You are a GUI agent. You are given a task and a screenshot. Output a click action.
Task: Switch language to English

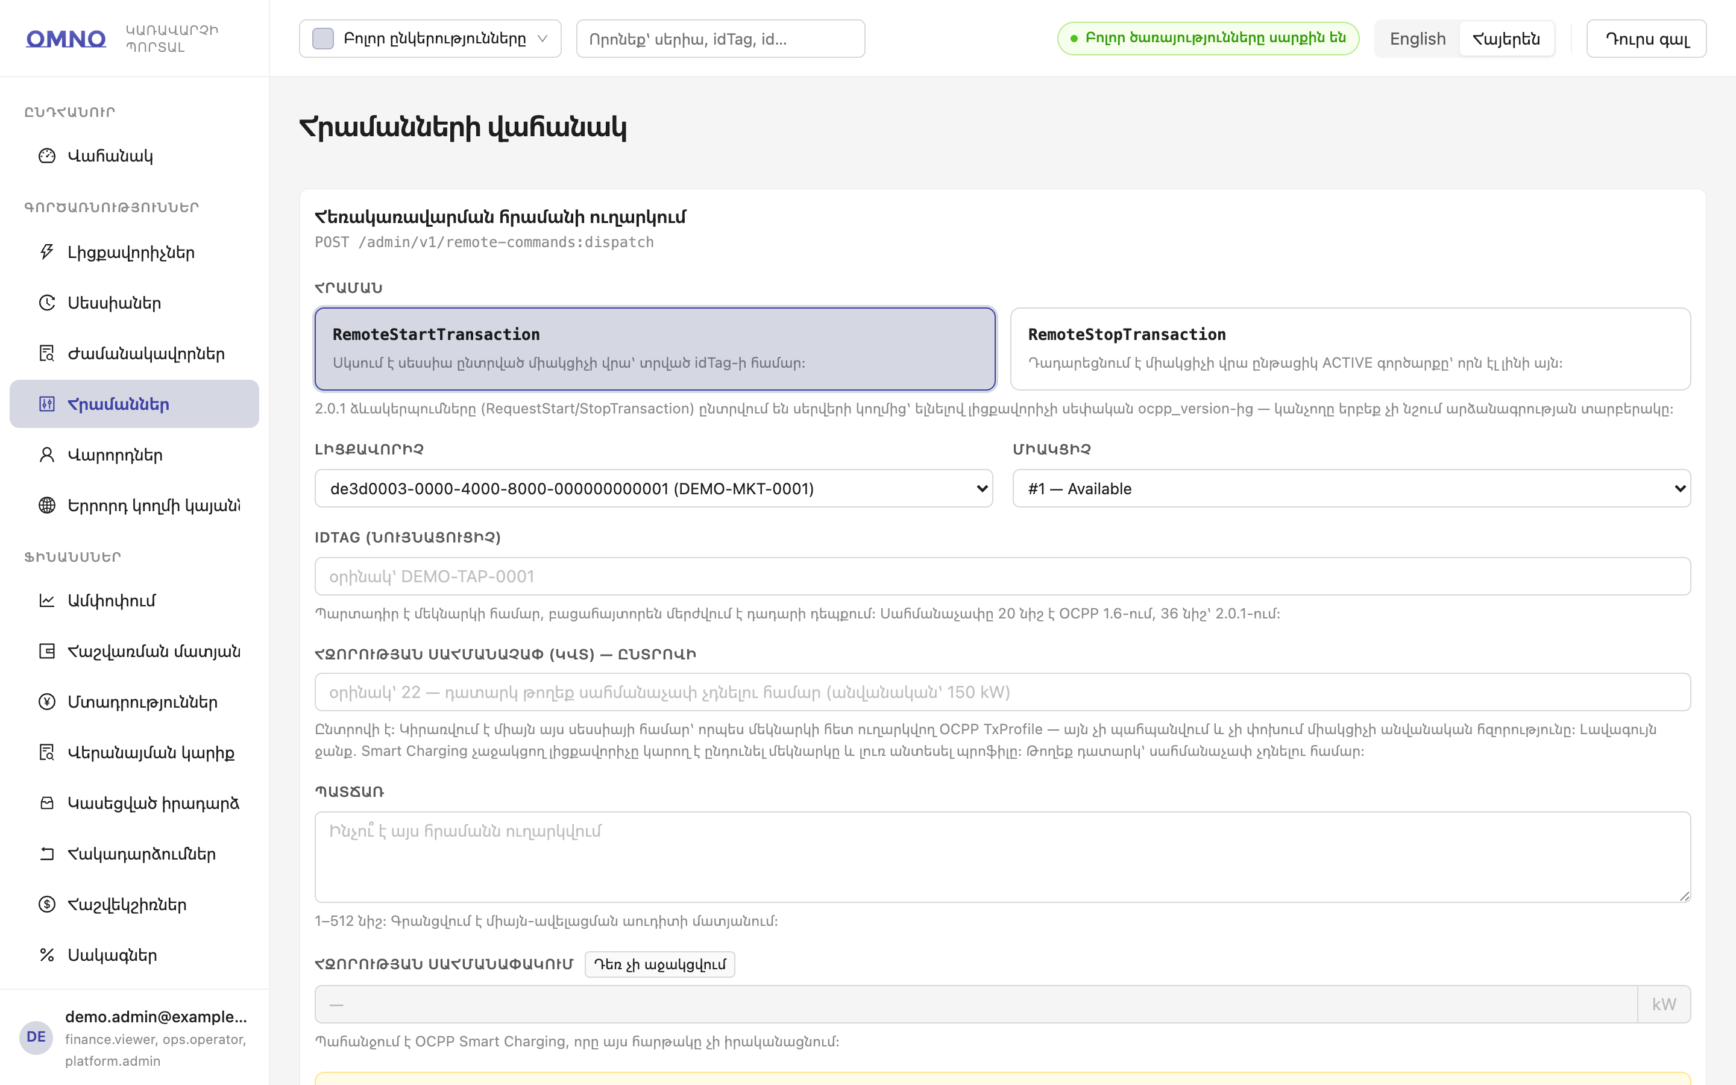click(1418, 39)
